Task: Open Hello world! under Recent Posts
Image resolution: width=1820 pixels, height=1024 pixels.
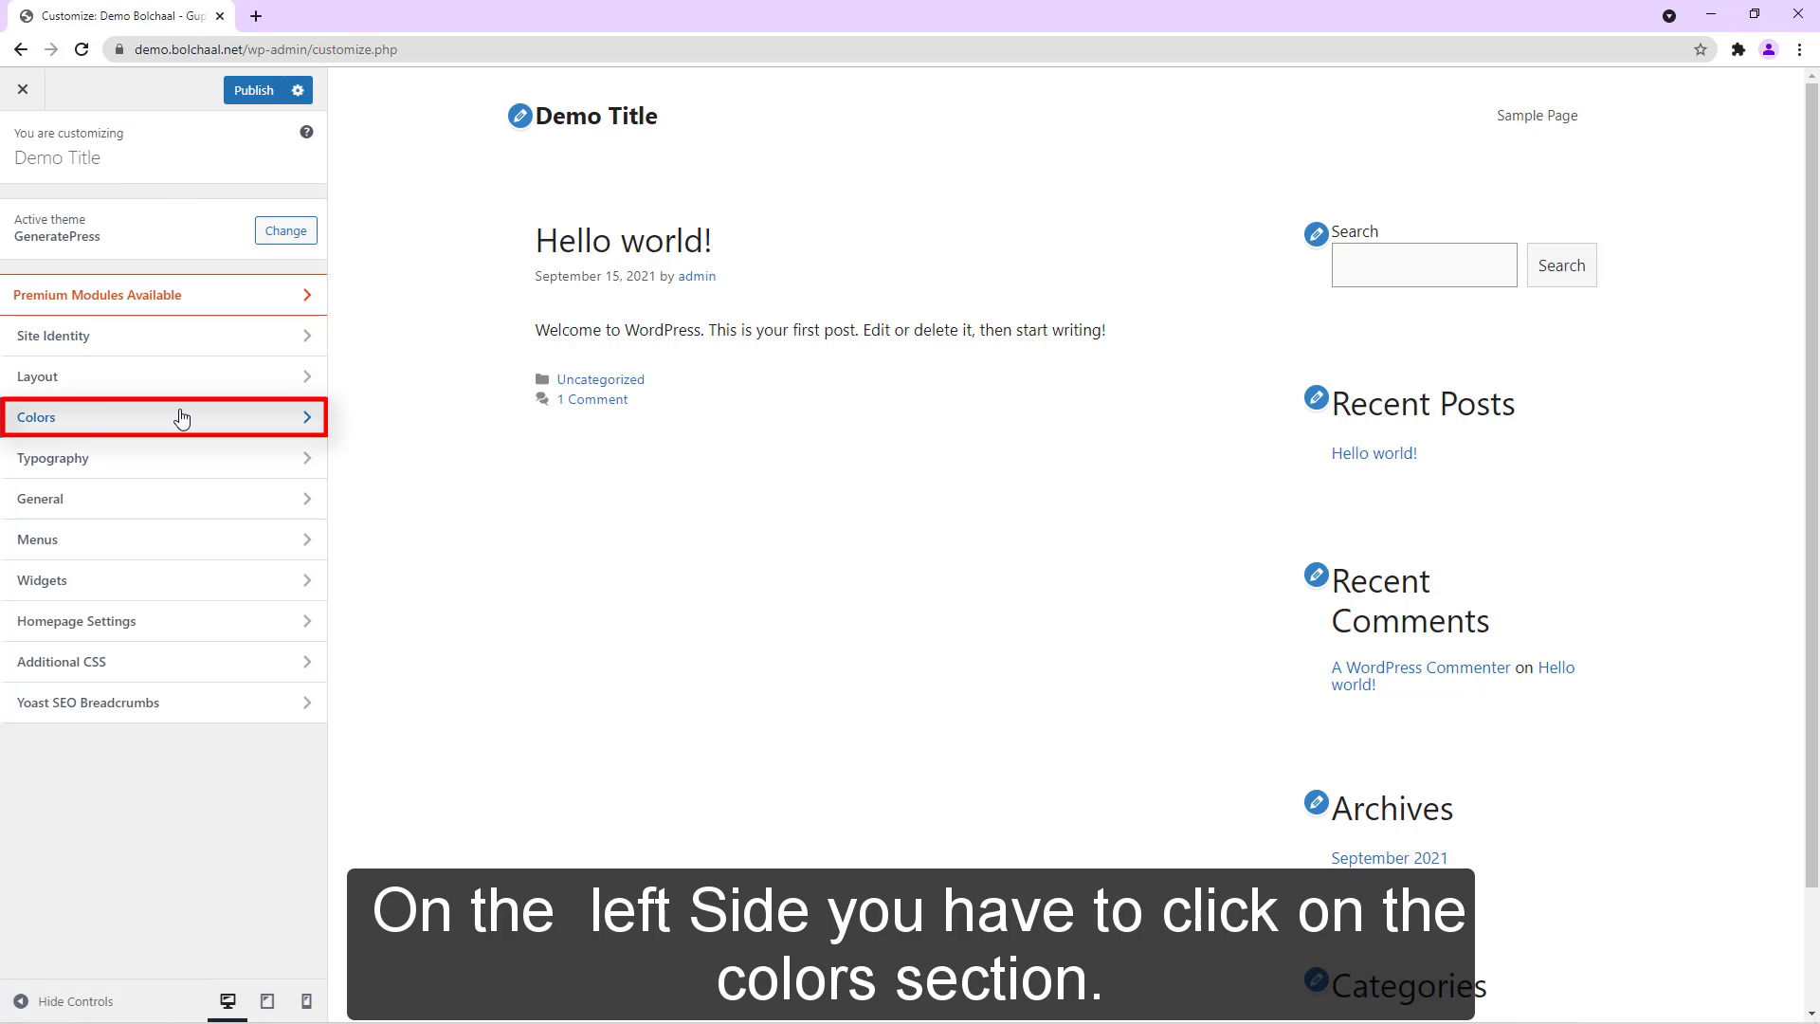Action: [x=1374, y=453]
